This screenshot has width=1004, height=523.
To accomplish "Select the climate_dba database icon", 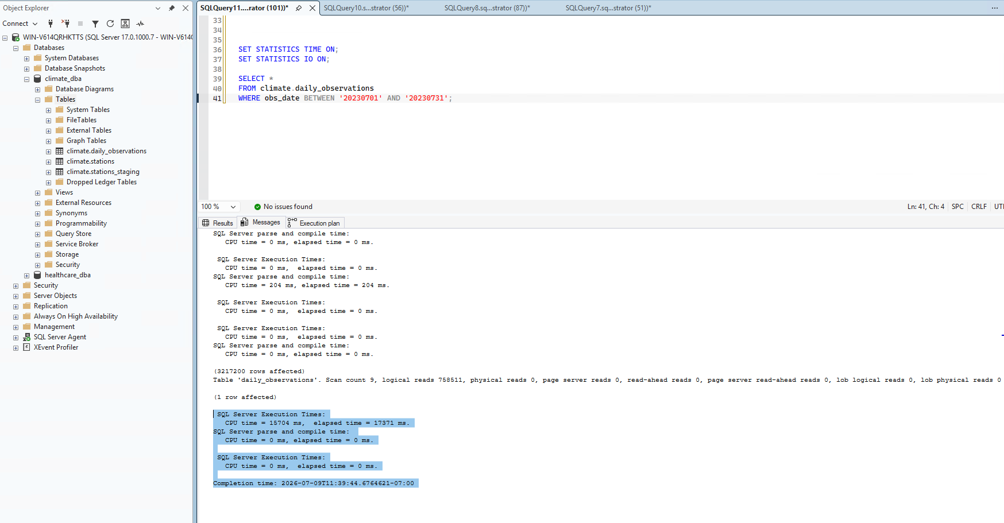I will pyautogui.click(x=37, y=79).
